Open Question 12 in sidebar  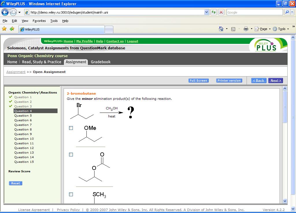point(24,148)
